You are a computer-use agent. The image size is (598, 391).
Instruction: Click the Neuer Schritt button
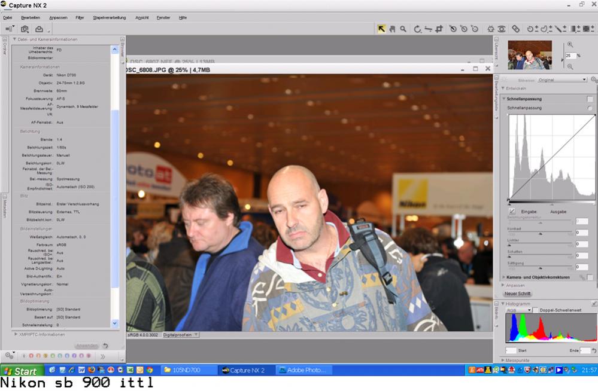tap(517, 294)
